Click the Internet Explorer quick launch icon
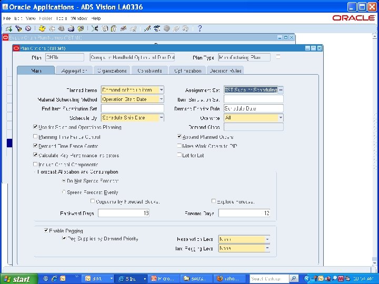The height and width of the screenshot is (284, 379). [x=54, y=279]
